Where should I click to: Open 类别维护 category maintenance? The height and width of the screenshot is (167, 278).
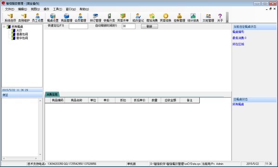point(24,18)
